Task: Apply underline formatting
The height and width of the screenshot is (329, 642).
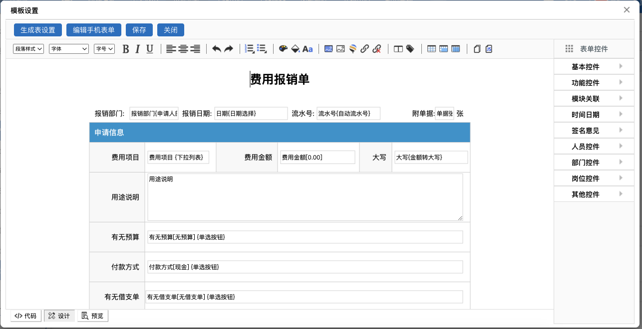Action: tap(149, 49)
